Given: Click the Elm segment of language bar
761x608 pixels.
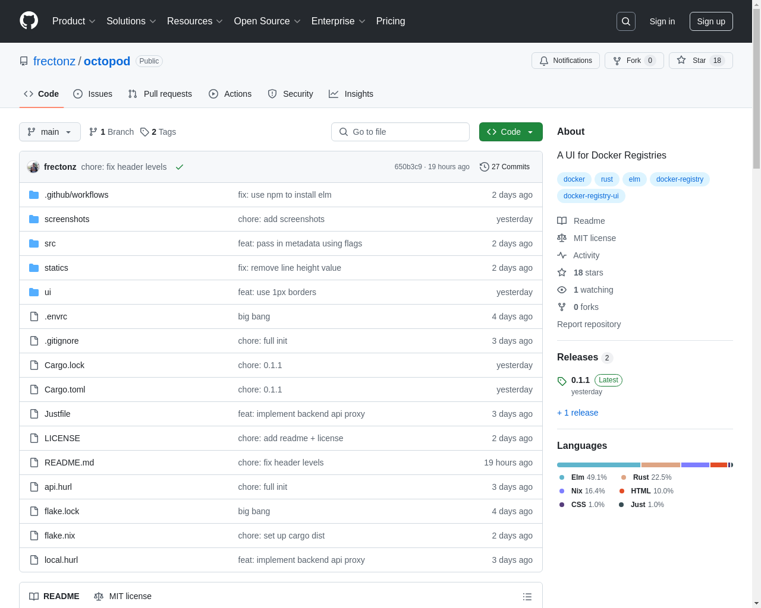Looking at the screenshot, I should point(599,465).
